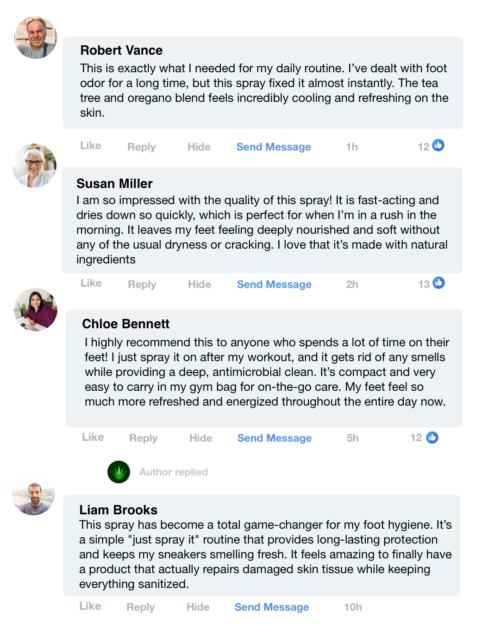
Task: Click the blue like-count icon on Susan Miller's comment
Action: [438, 283]
